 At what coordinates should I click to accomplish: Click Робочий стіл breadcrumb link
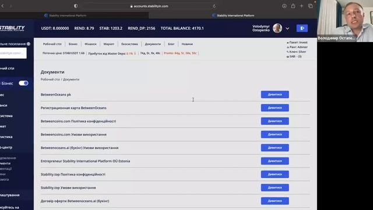(50, 79)
